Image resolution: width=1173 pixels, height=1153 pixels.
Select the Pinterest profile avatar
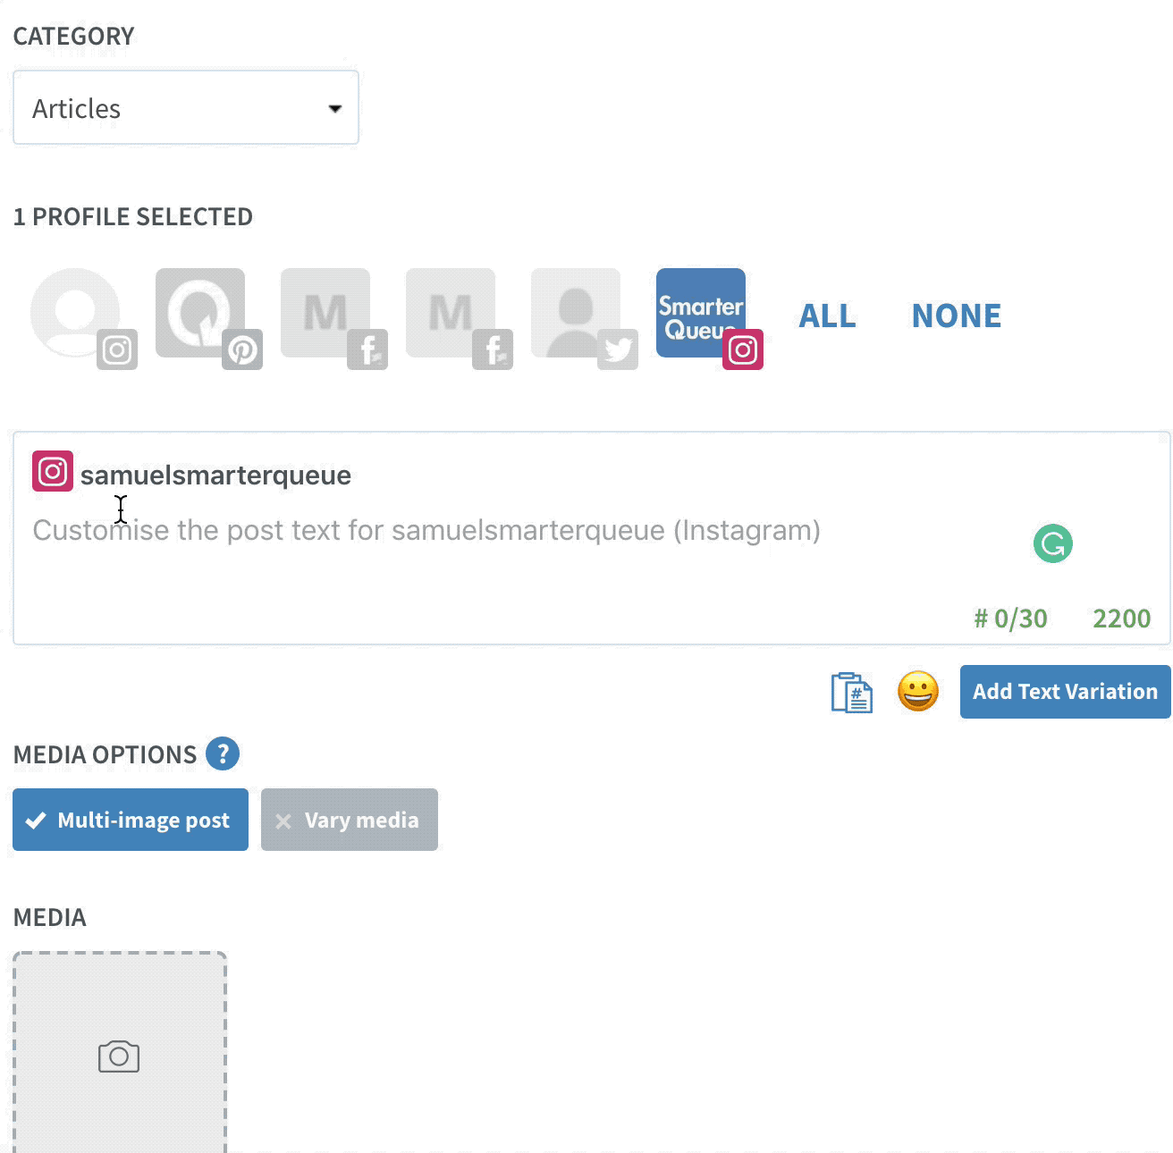pyautogui.click(x=201, y=313)
